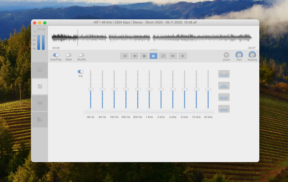Apply the flat EQ preset

224,109
